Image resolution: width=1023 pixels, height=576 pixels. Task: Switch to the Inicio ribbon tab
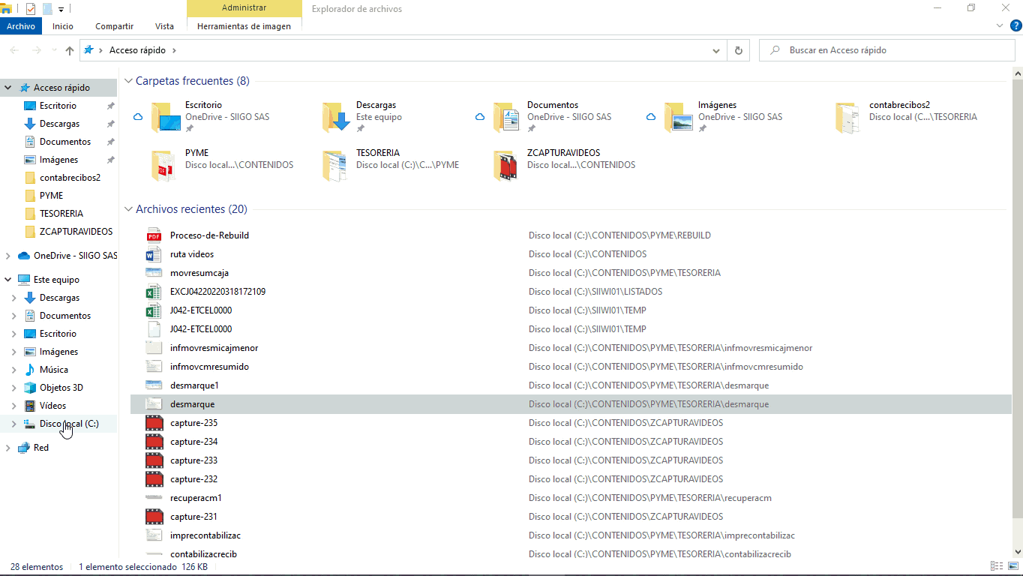click(x=63, y=26)
